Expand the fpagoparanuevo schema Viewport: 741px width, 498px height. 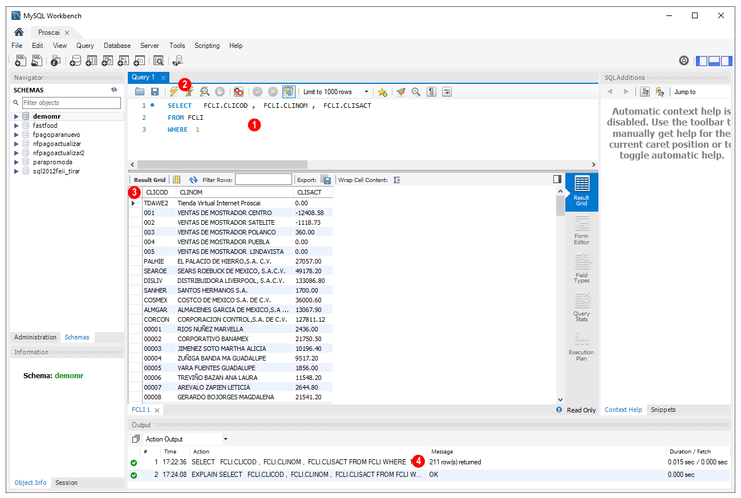coord(17,135)
